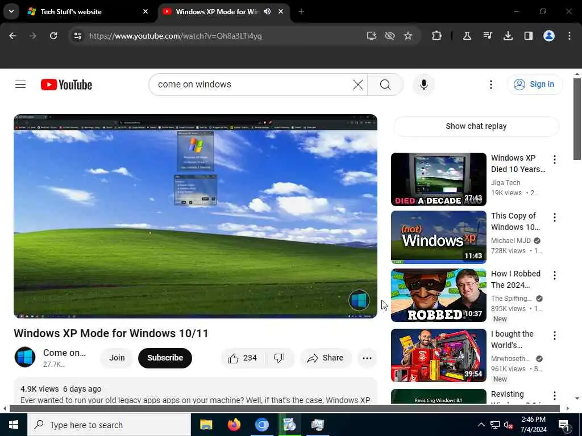This screenshot has width=582, height=436.
Task: Open the browser profile avatar
Action: click(x=549, y=36)
